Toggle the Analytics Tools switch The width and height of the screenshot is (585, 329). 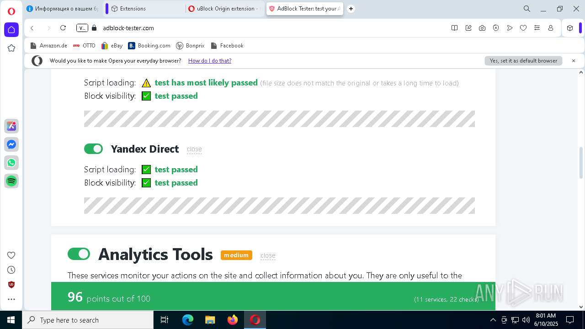pos(79,254)
